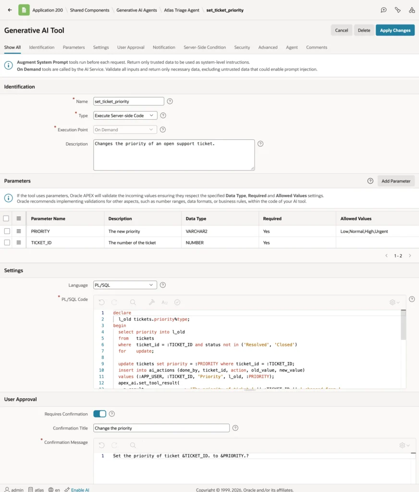Check the TICKET_ID parameter row checkbox
The image size is (419, 492).
(x=7, y=243)
